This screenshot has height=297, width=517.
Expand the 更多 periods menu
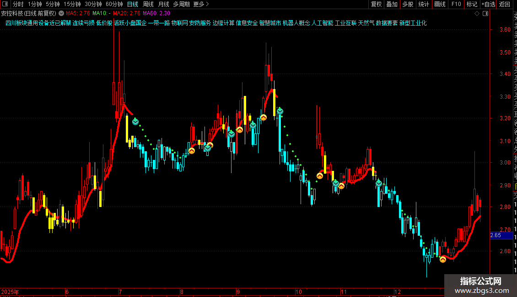point(201,4)
